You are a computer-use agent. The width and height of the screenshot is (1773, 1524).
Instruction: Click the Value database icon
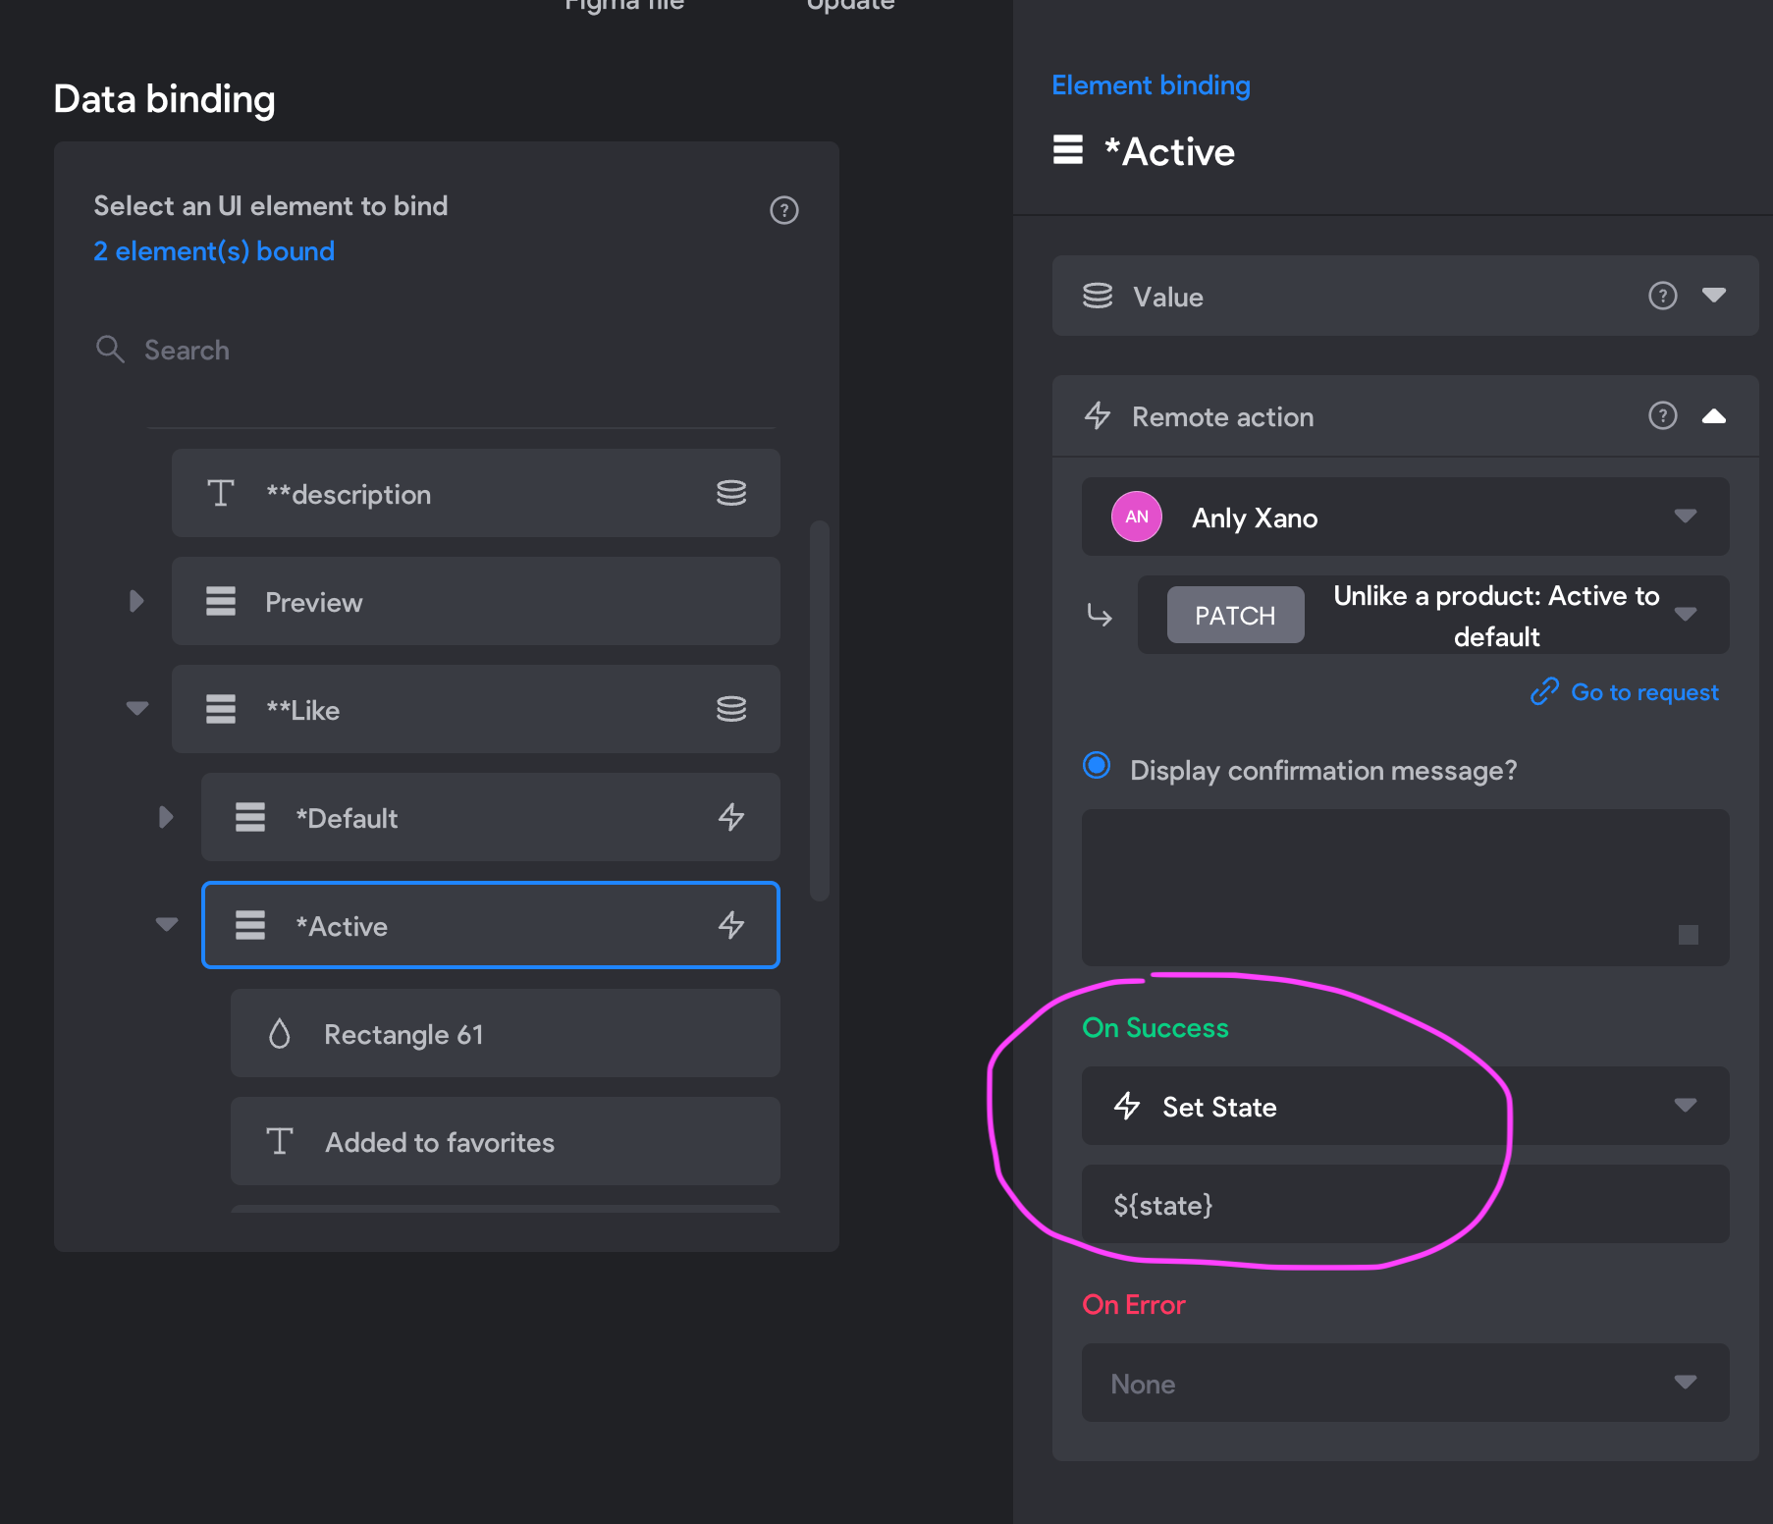point(1098,296)
